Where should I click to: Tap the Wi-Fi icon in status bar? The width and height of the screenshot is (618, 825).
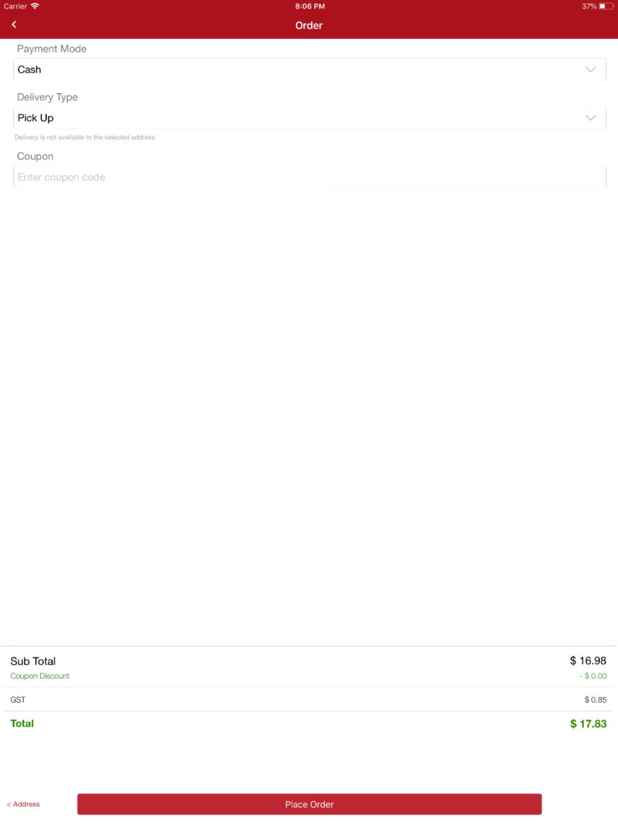click(35, 6)
